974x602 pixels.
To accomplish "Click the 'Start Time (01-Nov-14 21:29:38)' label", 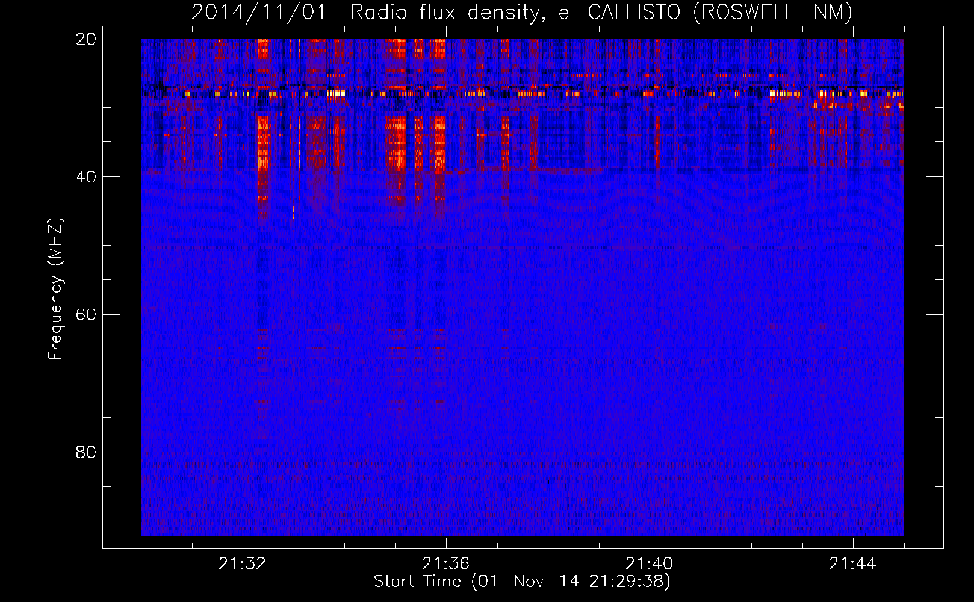I will 522,582.
